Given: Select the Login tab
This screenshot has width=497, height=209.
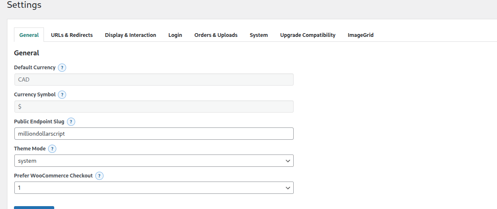Looking at the screenshot, I should pyautogui.click(x=175, y=35).
